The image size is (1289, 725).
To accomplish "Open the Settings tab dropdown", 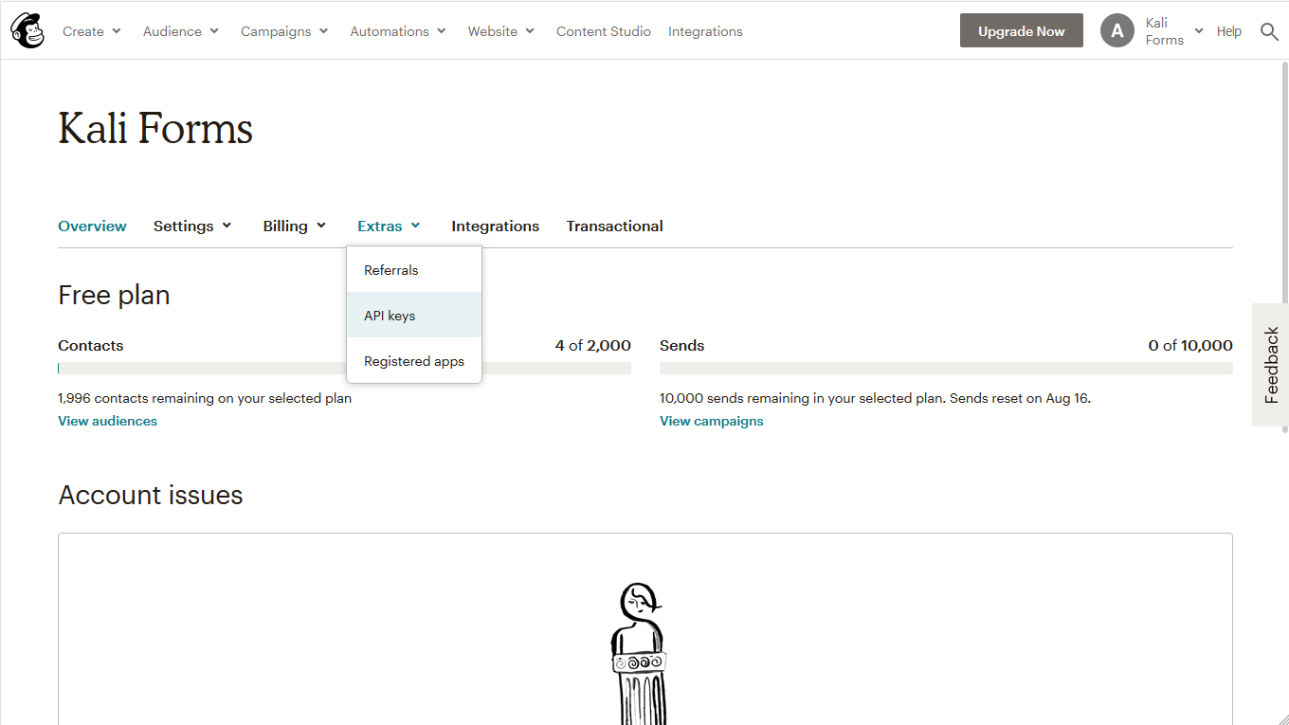I will 192,226.
